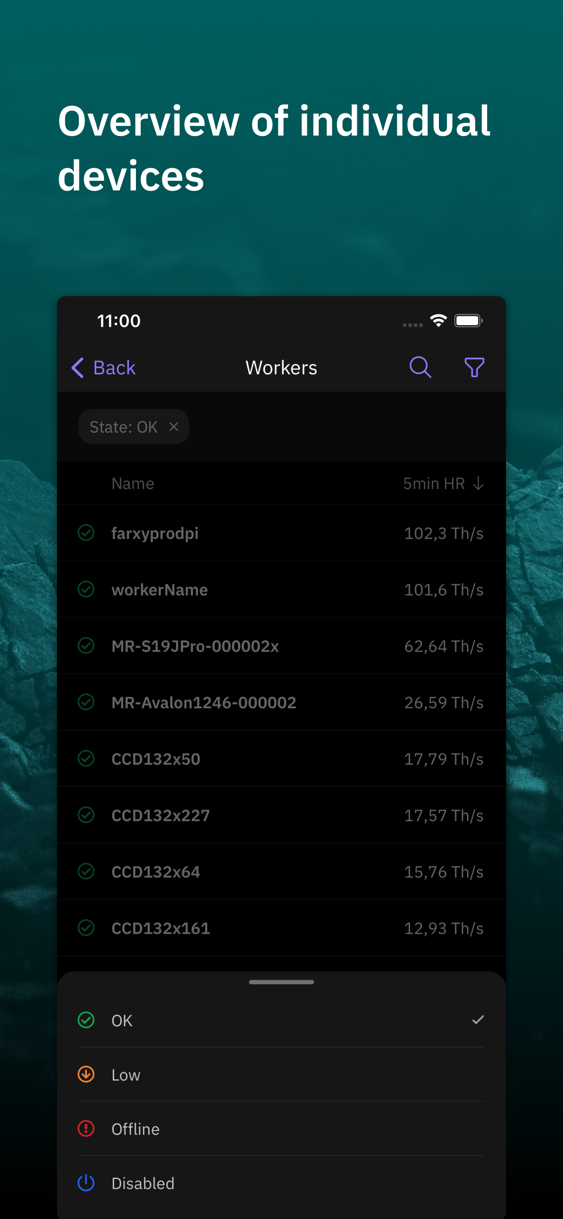Open the filter funnel icon

474,368
